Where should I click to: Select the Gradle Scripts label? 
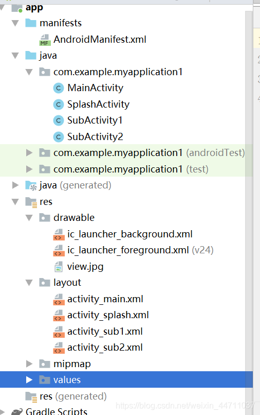(57, 411)
